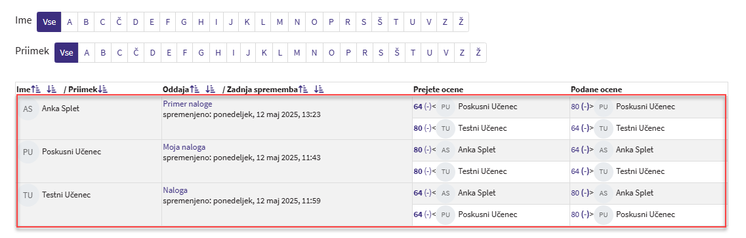The height and width of the screenshot is (238, 746).
Task: Filter Priimek by letter Ž
Action: pyautogui.click(x=478, y=52)
